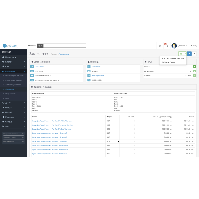The image size is (199, 199).
Task: Click green plus button in Рахунок row
Action: [x=194, y=67]
